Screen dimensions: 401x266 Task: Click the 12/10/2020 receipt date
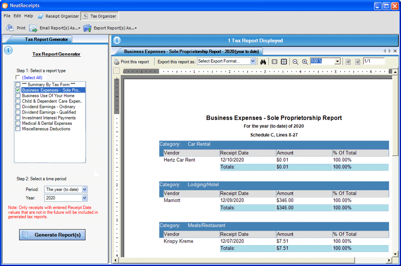click(x=232, y=160)
